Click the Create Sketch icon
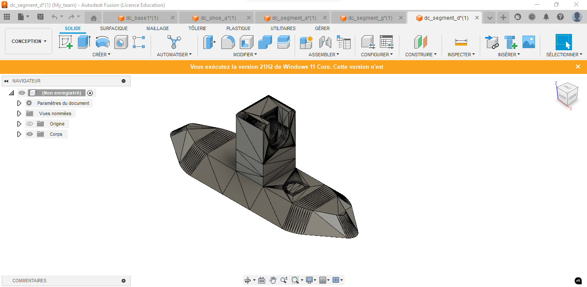Viewport: 587px width, 287px height. (x=65, y=42)
